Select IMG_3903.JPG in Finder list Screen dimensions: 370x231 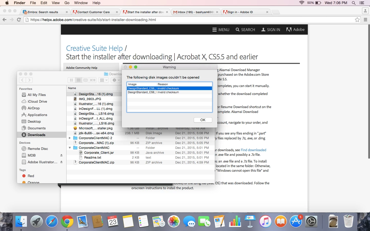90,99
